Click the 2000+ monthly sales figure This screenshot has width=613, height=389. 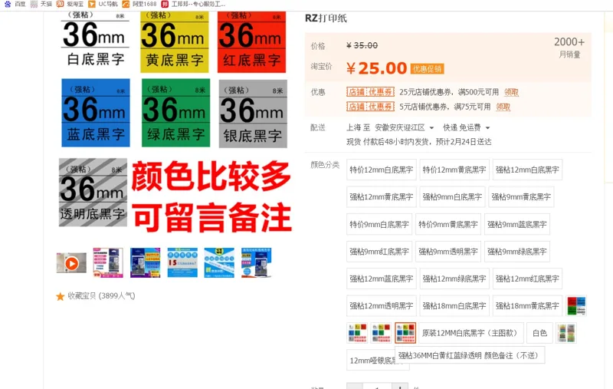click(569, 42)
